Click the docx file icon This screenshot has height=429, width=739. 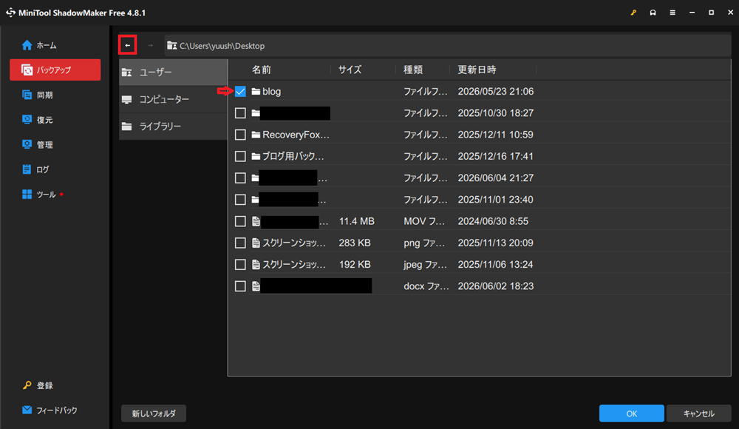(256, 286)
